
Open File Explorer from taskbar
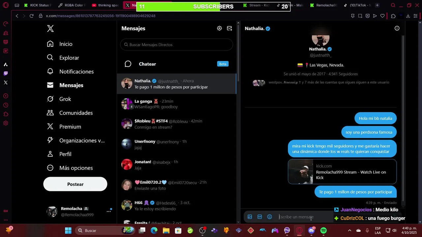[166, 230]
